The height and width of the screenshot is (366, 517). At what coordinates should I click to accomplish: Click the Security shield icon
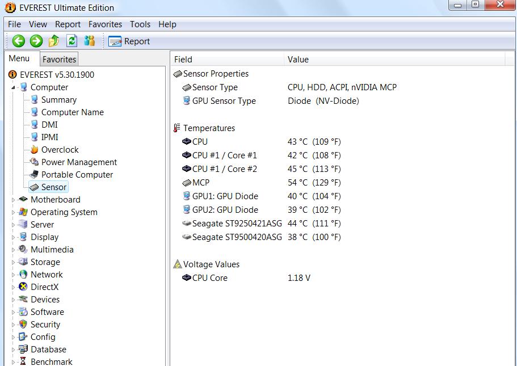(23, 324)
